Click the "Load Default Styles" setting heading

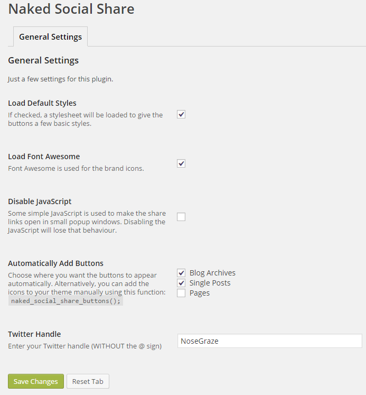(x=42, y=103)
